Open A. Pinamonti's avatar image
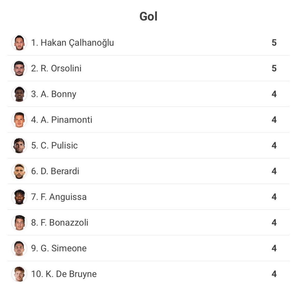Image resolution: width=297 pixels, height=284 pixels. point(19,120)
